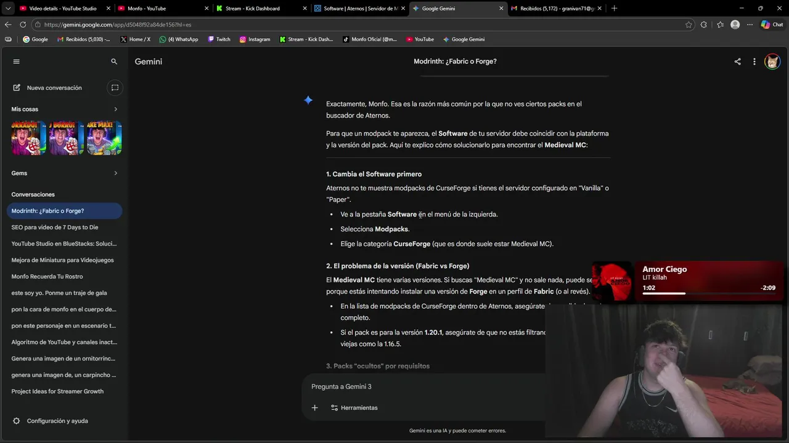The width and height of the screenshot is (789, 443).
Task: Open a new browser tab
Action: (x=614, y=9)
